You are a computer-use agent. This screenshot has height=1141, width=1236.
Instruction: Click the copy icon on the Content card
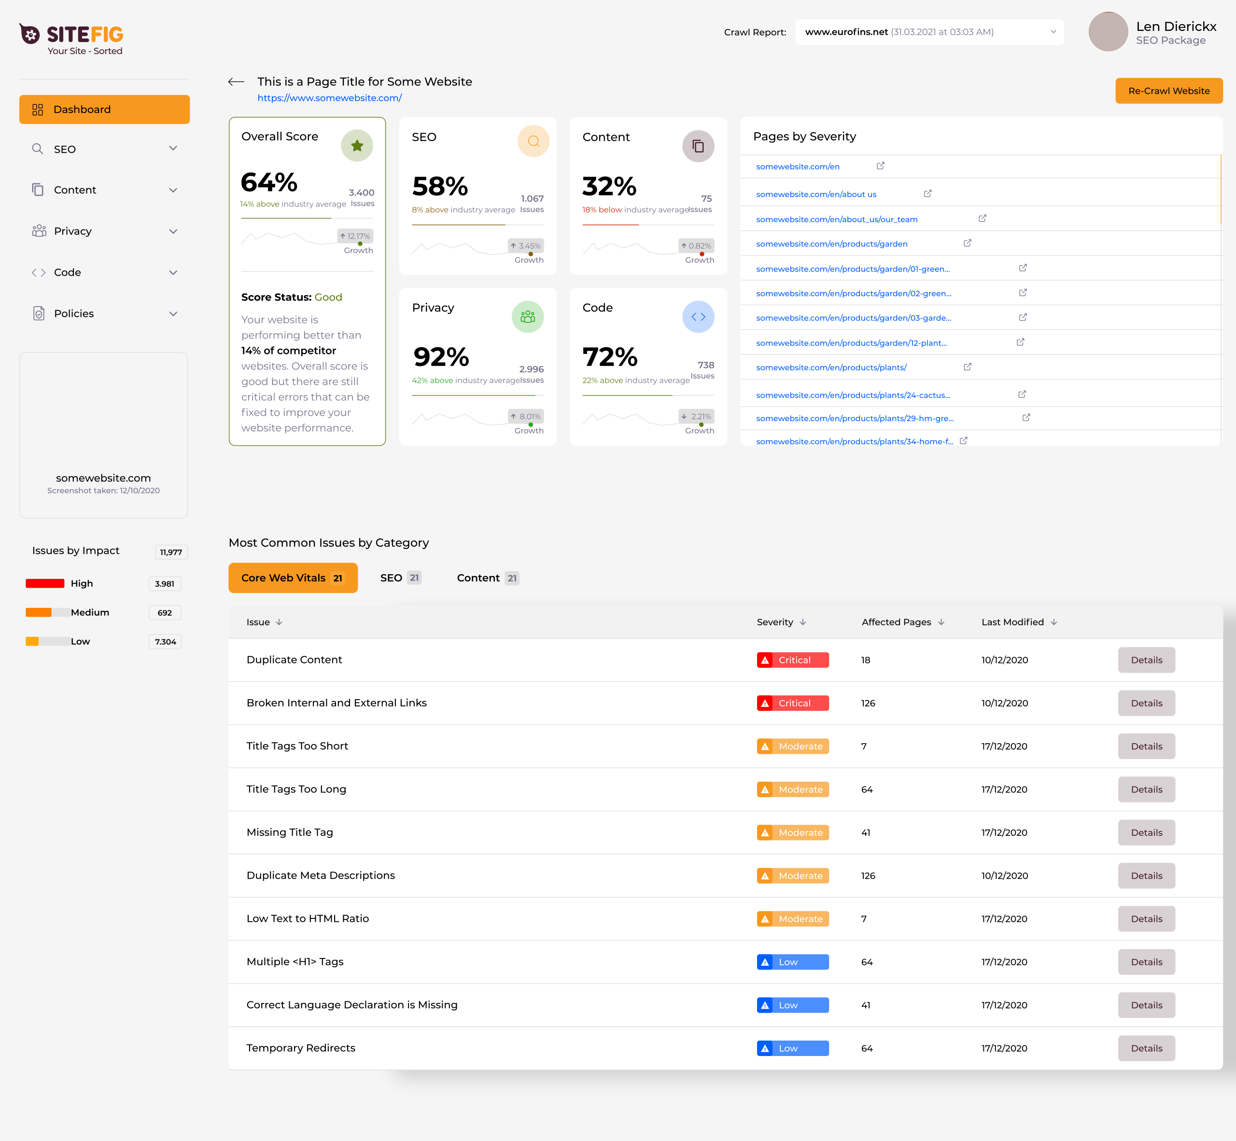coord(698,146)
